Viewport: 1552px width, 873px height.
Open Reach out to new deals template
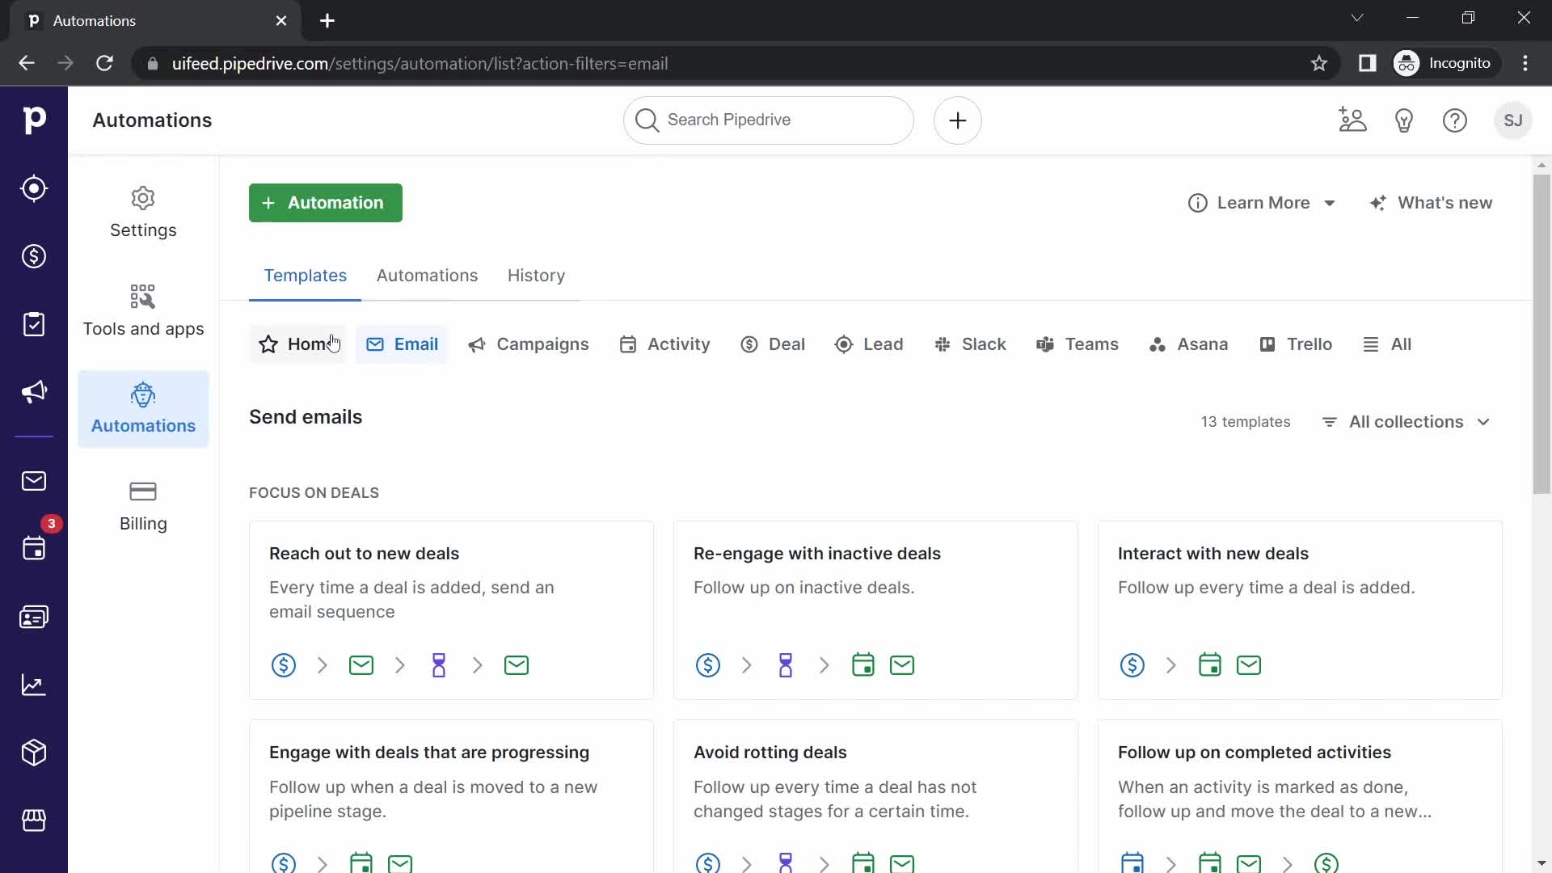click(451, 610)
